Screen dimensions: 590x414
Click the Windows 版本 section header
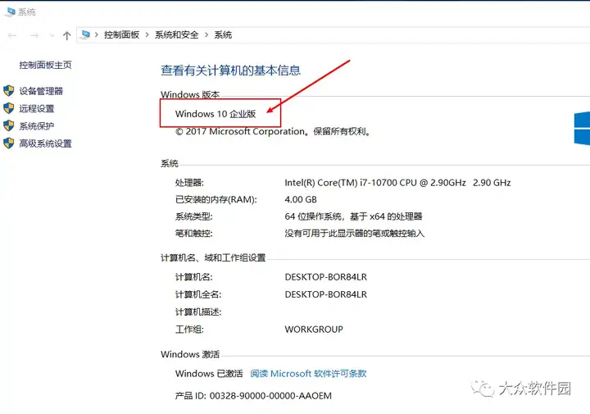point(190,94)
